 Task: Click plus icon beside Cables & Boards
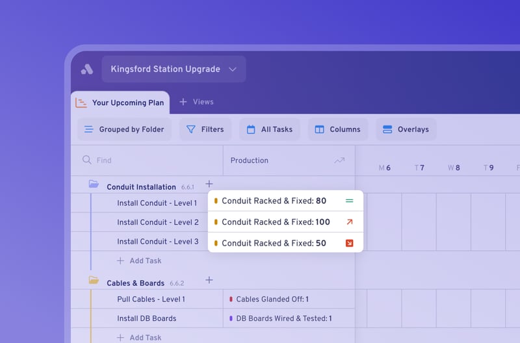[209, 280]
